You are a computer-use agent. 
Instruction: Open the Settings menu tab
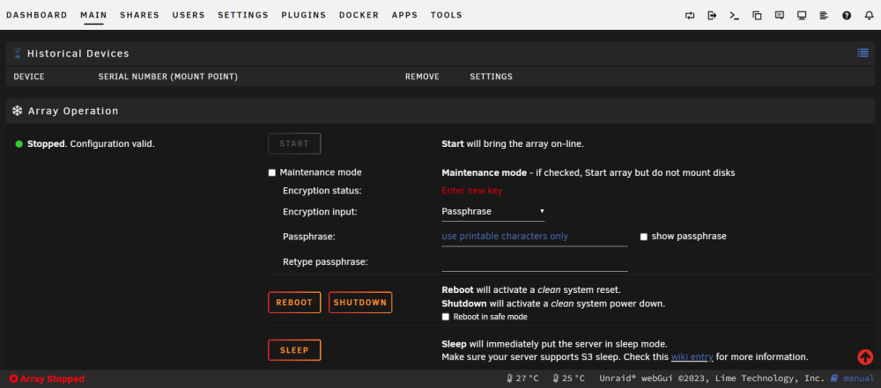[x=243, y=15]
